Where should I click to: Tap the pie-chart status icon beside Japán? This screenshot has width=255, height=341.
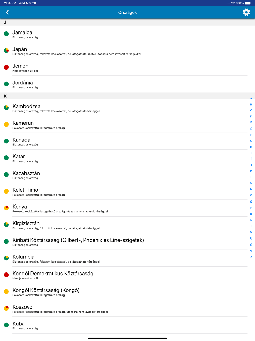6,50
